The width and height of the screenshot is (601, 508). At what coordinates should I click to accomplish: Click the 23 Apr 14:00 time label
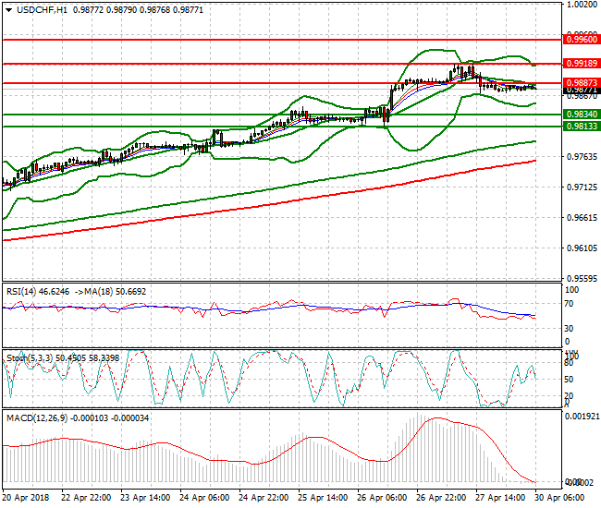pyautogui.click(x=145, y=498)
